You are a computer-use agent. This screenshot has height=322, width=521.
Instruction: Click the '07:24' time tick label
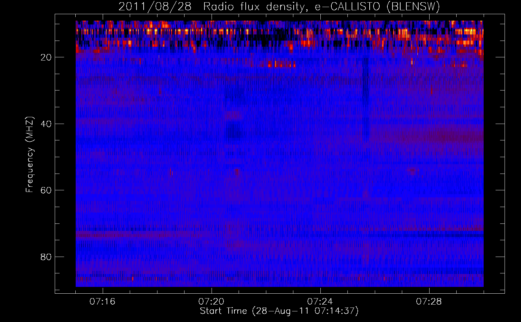320,301
